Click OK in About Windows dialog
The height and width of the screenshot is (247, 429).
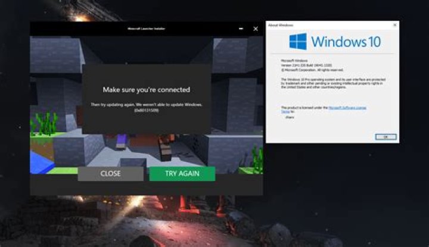386,137
